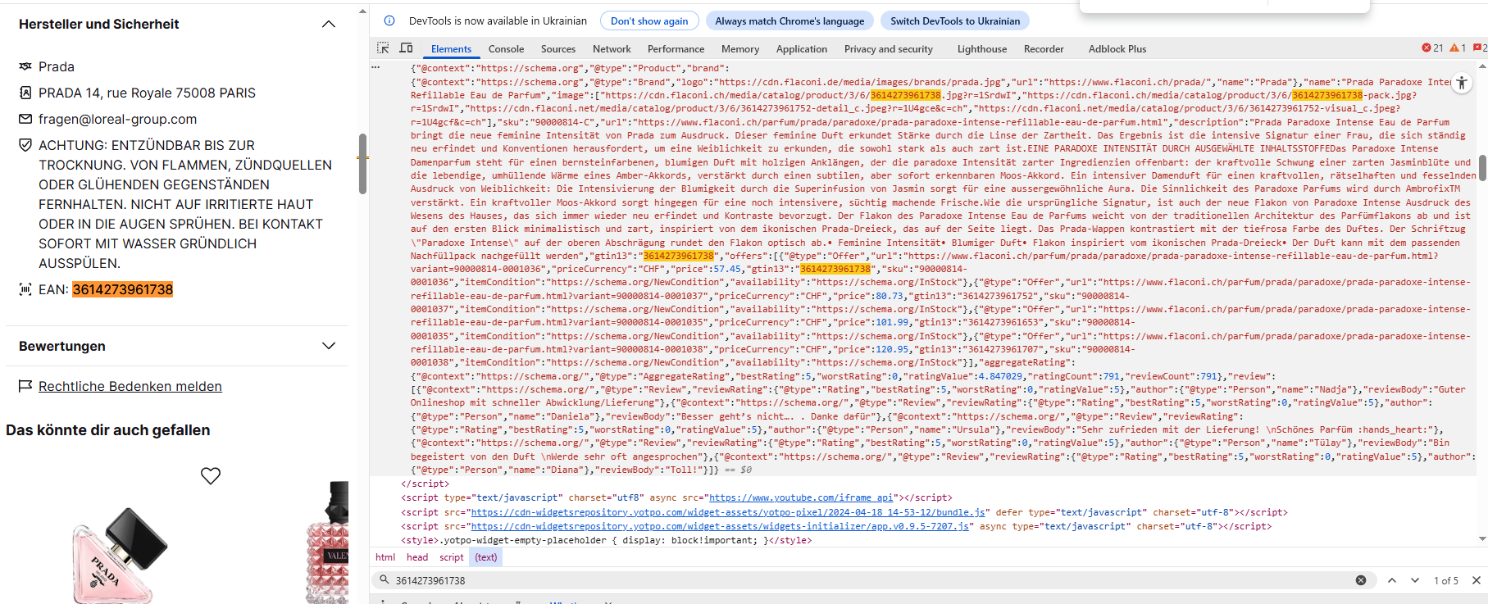Click the Elements panel vertical scrollbar
This screenshot has width=1488, height=604.
coord(1482,168)
